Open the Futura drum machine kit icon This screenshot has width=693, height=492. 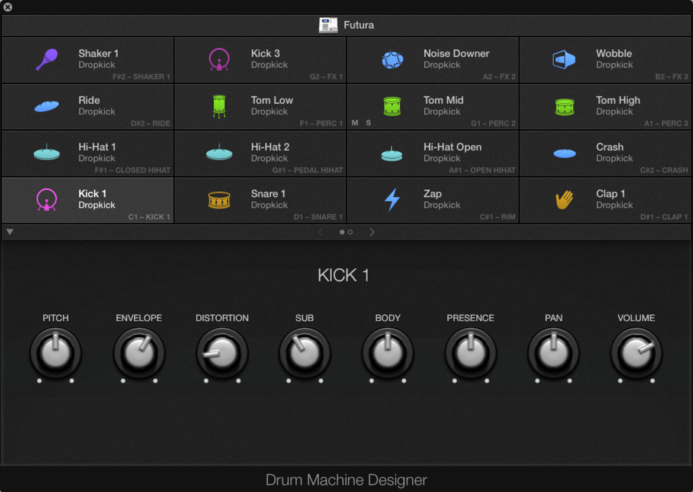pyautogui.click(x=328, y=25)
